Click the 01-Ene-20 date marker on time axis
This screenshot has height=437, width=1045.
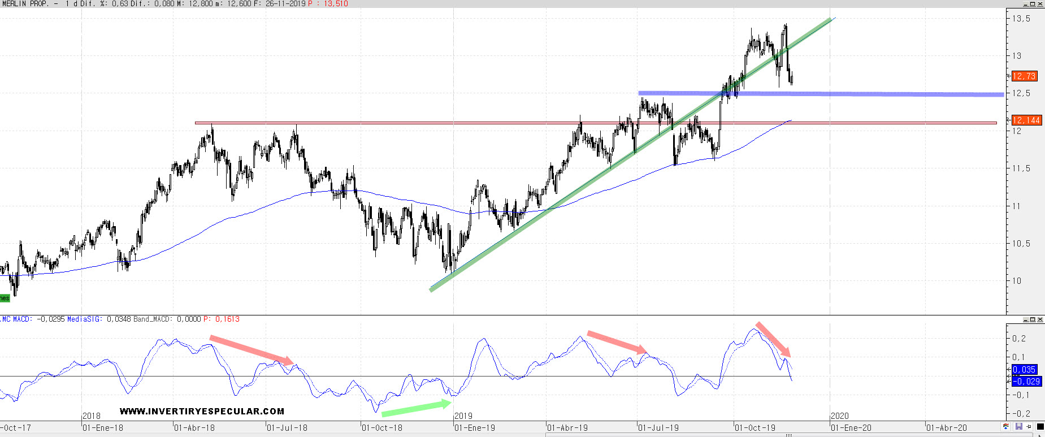pyautogui.click(x=851, y=428)
